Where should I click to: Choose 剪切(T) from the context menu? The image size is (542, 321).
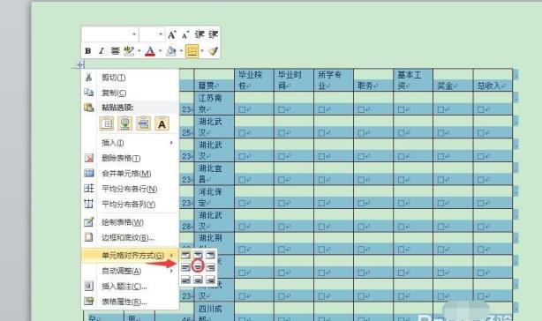point(130,78)
